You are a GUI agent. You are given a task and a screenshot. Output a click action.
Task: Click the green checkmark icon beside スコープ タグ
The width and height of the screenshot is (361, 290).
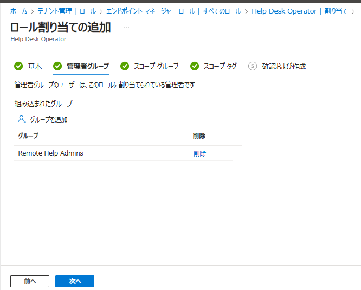[195, 66]
